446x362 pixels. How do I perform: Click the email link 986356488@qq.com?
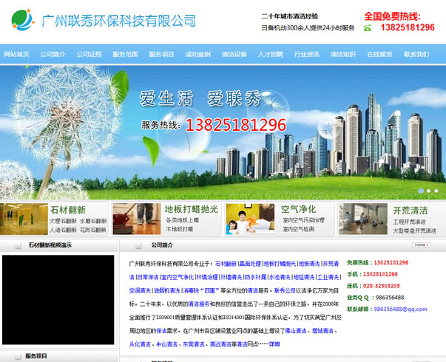[400, 309]
